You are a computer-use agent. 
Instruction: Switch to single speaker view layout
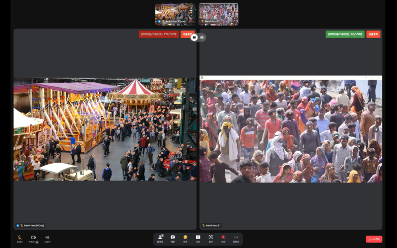(195, 37)
